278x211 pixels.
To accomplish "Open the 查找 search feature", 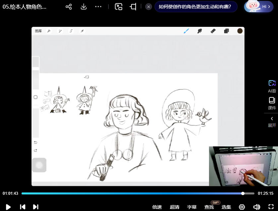I will click(x=209, y=207).
